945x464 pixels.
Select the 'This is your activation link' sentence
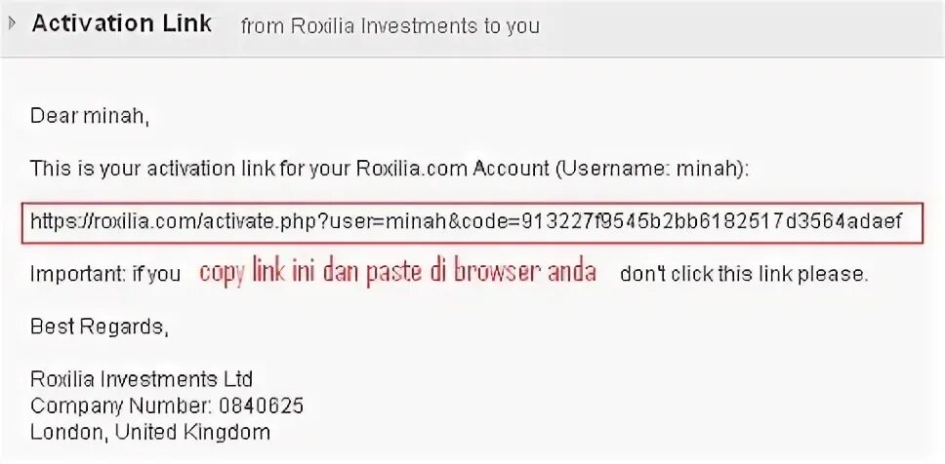coord(390,169)
